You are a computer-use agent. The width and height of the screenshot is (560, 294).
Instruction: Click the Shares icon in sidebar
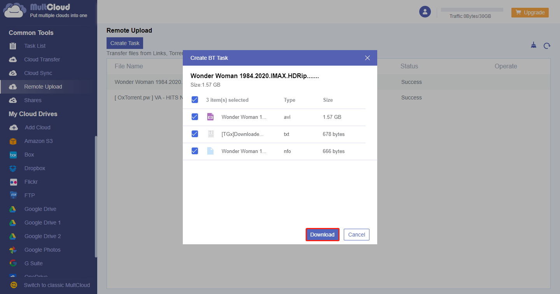(x=13, y=100)
